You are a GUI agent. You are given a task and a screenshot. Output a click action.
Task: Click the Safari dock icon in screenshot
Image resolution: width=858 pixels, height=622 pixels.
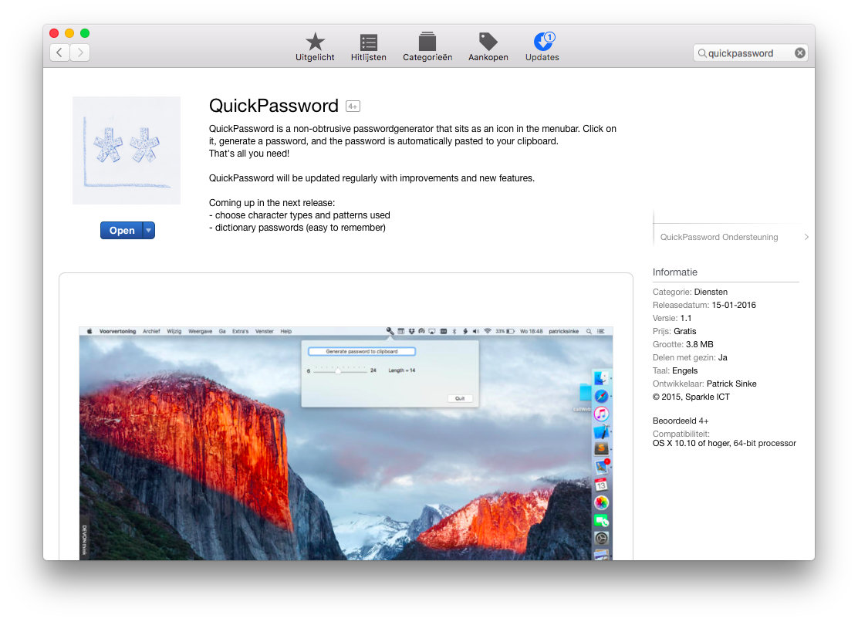tap(601, 396)
